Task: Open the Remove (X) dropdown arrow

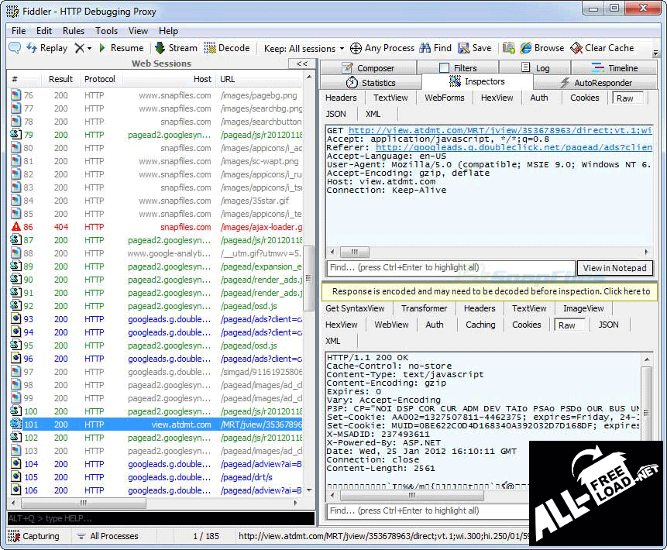Action: point(90,48)
